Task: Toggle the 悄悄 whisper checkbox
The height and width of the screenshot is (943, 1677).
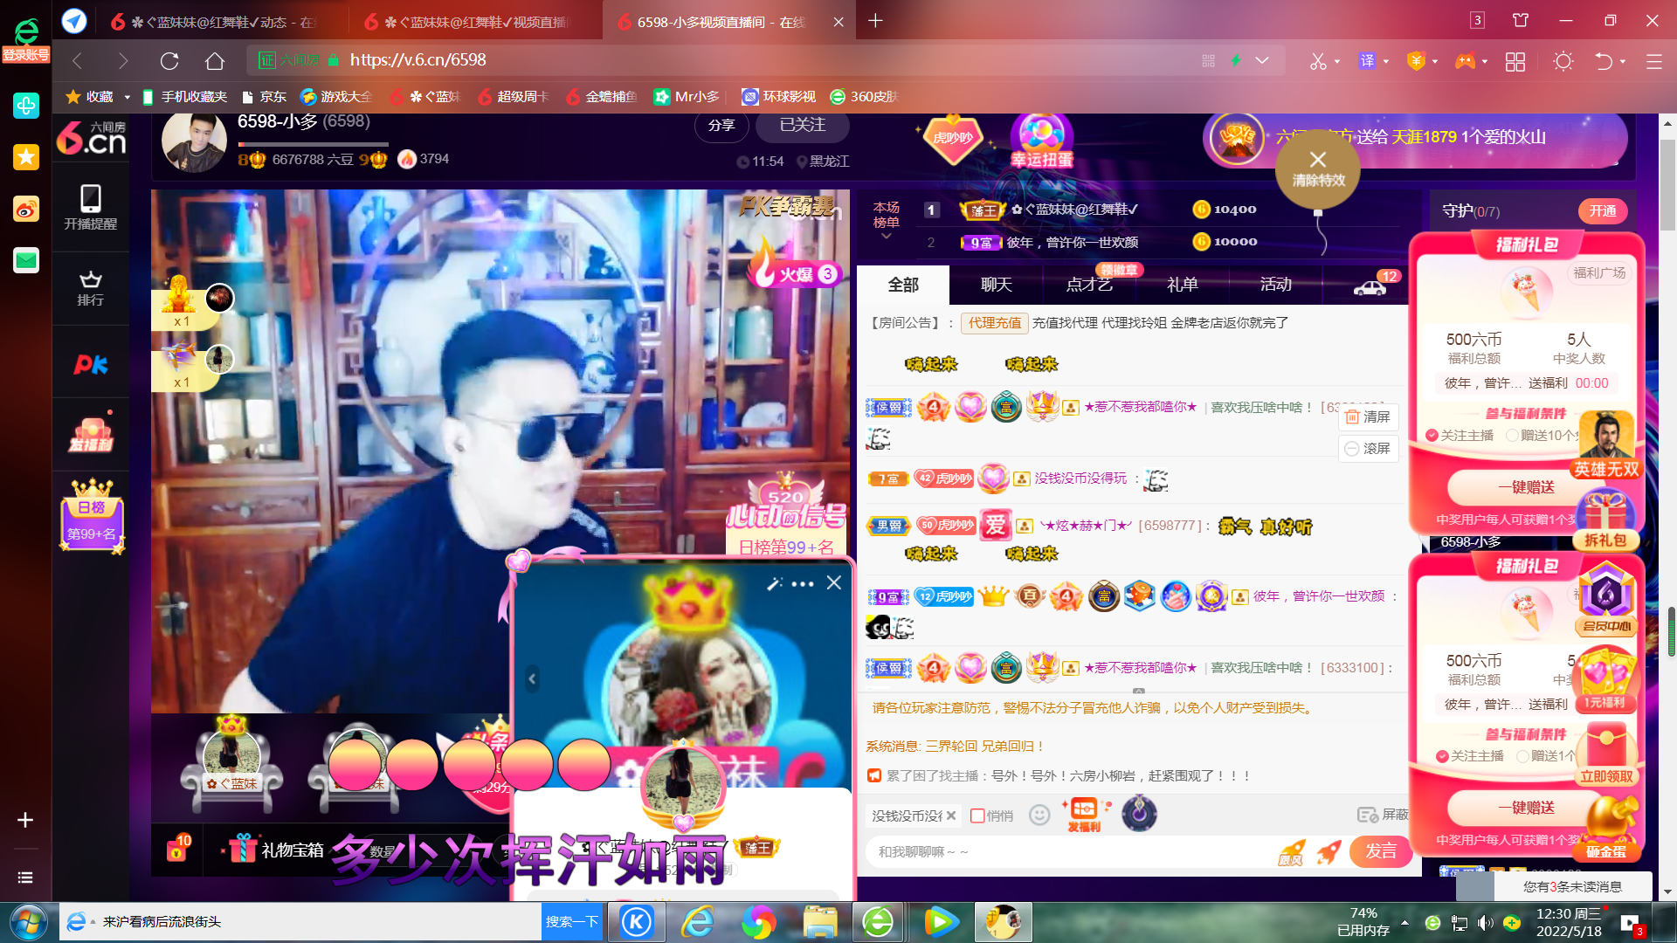Action: click(x=977, y=816)
